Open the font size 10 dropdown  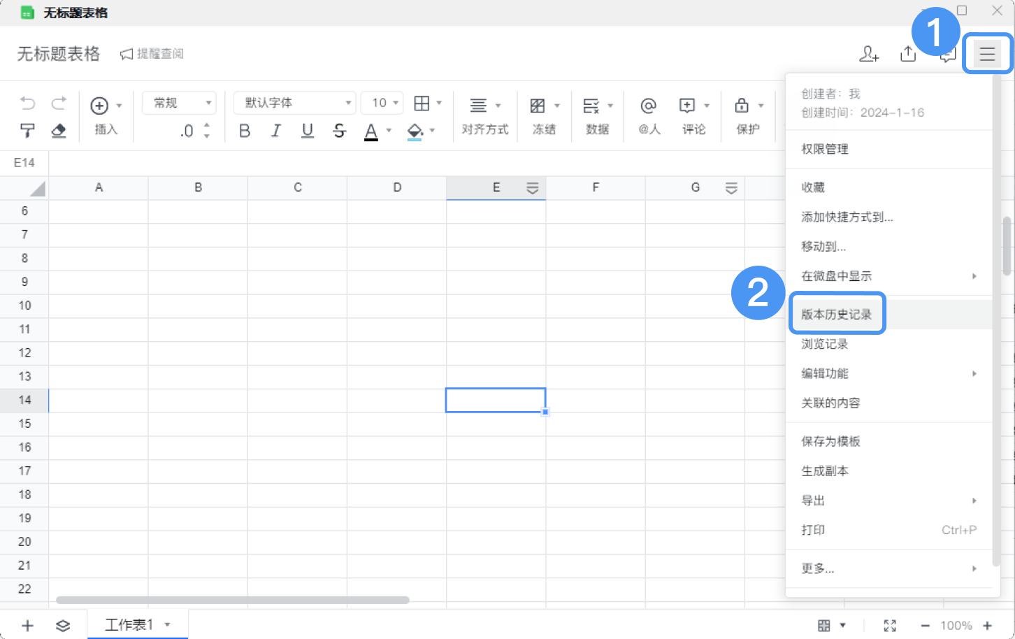(x=382, y=103)
